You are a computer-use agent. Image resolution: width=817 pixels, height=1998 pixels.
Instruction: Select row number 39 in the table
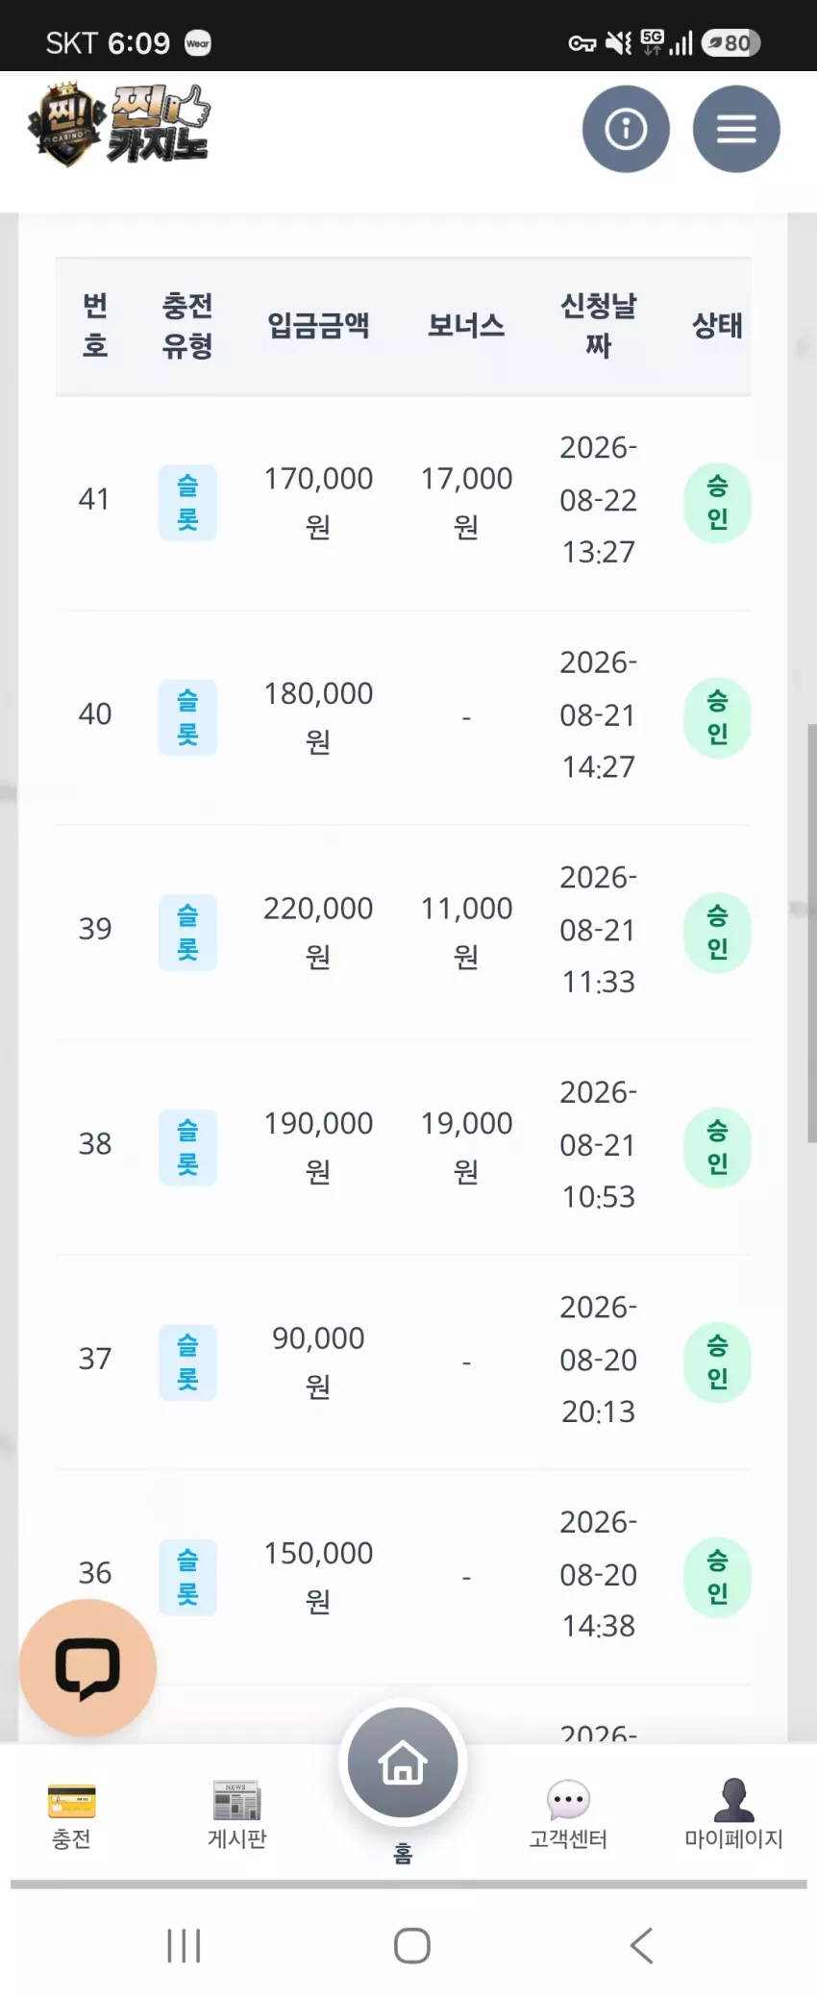[x=94, y=929]
